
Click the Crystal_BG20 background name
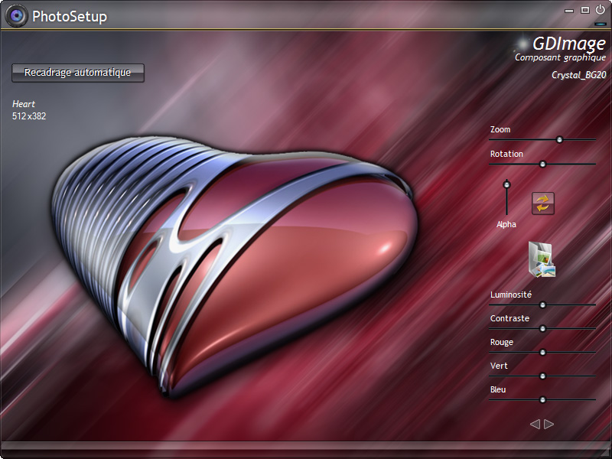tap(579, 75)
